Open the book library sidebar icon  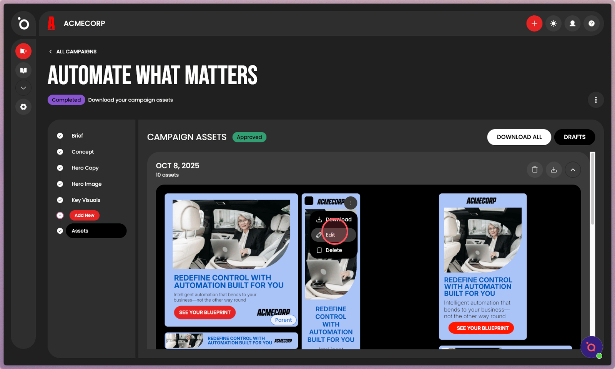pos(23,70)
